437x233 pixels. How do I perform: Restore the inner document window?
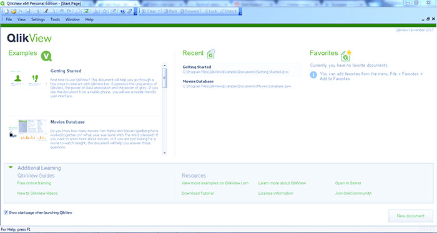(428, 19)
